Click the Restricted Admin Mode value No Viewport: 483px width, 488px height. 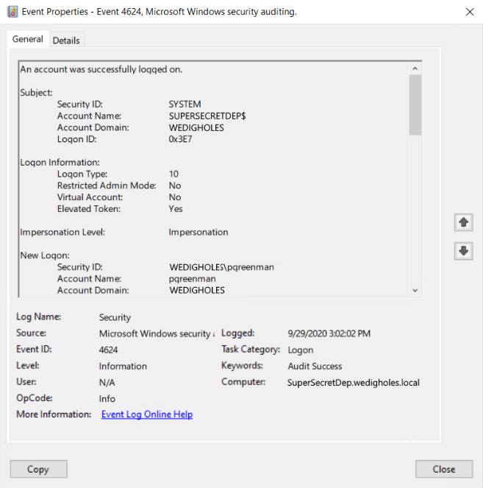pyautogui.click(x=175, y=185)
